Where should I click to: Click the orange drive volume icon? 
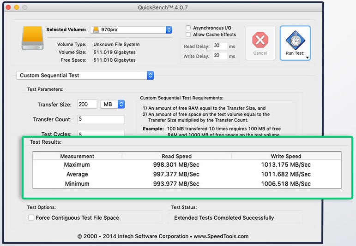(33, 38)
